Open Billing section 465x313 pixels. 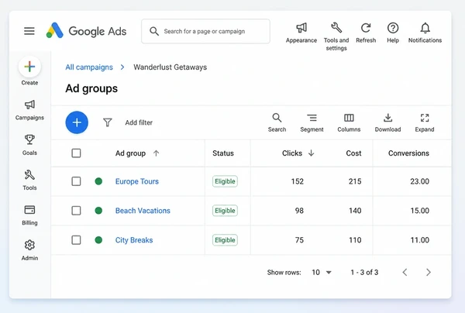[x=29, y=215]
